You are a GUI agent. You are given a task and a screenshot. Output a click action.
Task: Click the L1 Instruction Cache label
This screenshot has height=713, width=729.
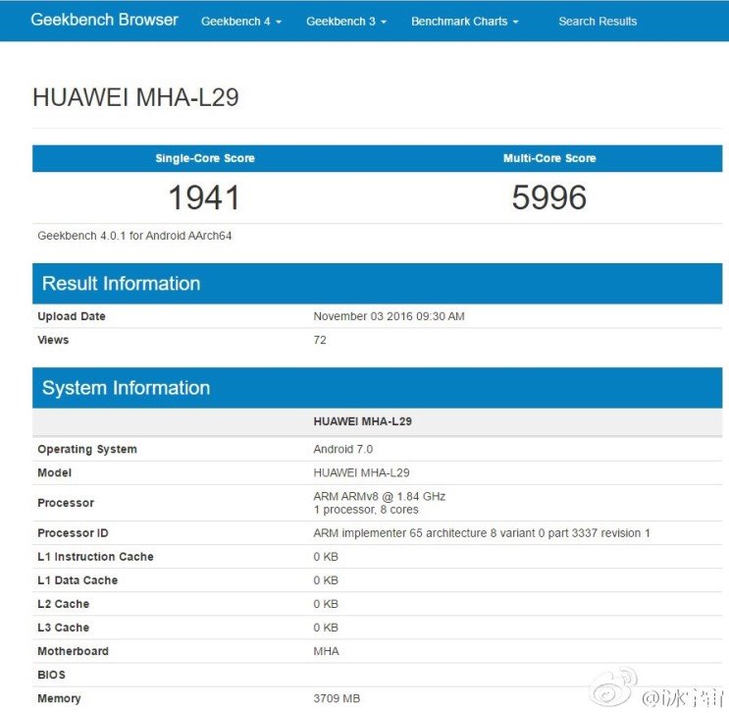click(95, 557)
